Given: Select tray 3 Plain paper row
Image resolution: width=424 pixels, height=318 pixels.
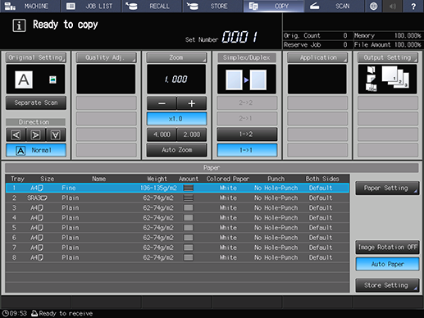Looking at the screenshot, I should [x=177, y=208].
